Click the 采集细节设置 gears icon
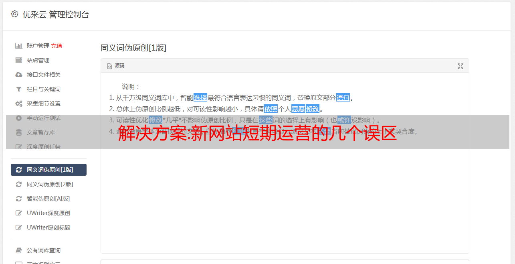This screenshot has height=264, width=515. click(18, 104)
